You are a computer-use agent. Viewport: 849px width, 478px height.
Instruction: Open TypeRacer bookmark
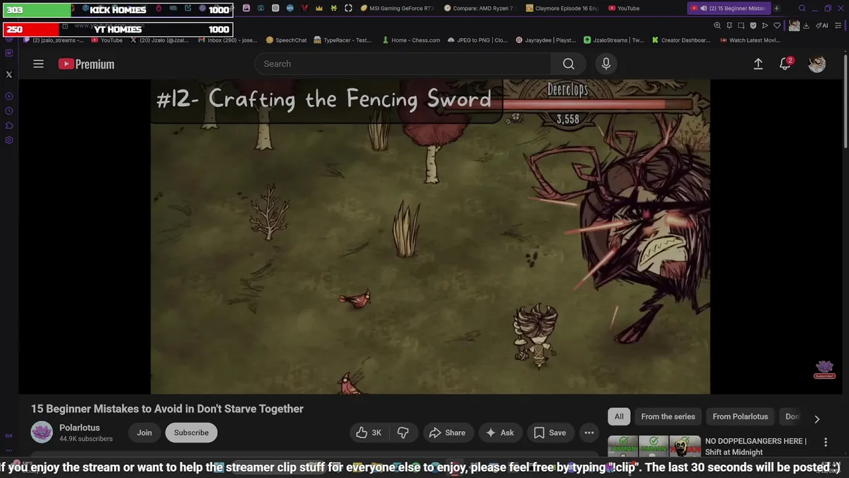point(343,40)
